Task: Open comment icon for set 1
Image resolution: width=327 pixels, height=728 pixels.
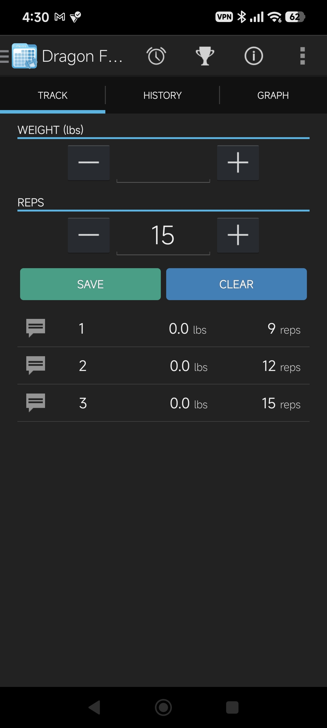Action: click(x=36, y=328)
